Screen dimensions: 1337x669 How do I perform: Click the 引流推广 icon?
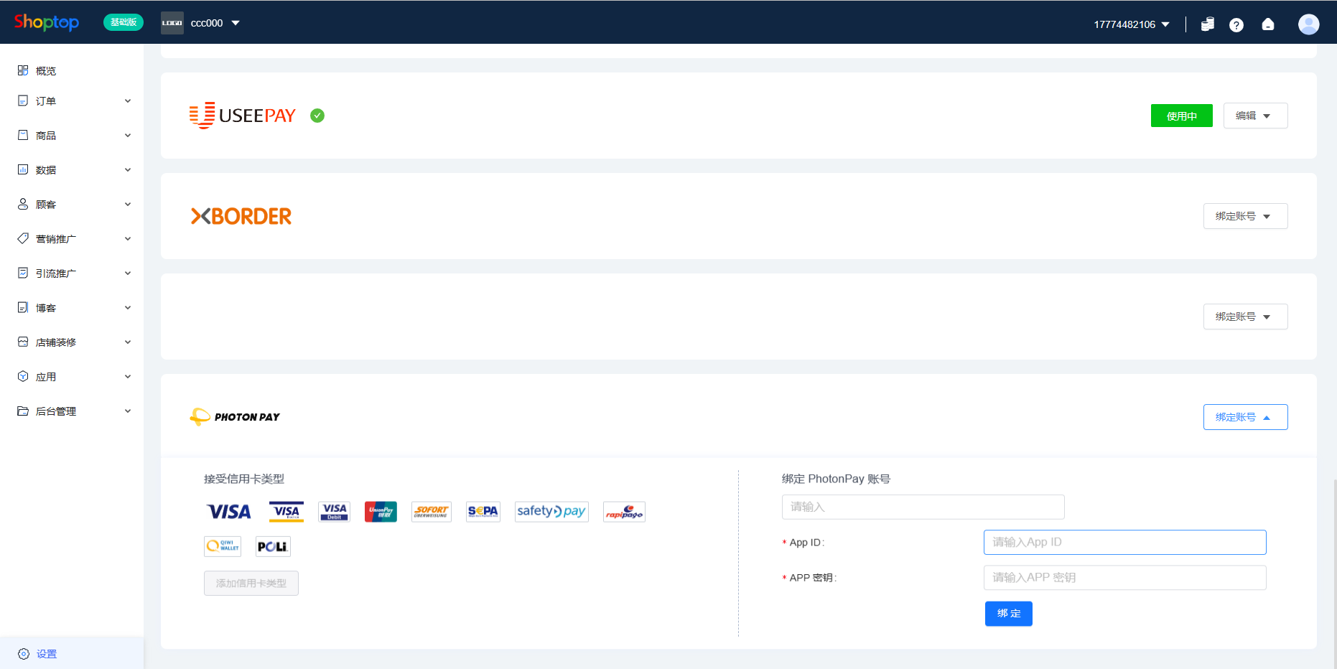click(23, 273)
